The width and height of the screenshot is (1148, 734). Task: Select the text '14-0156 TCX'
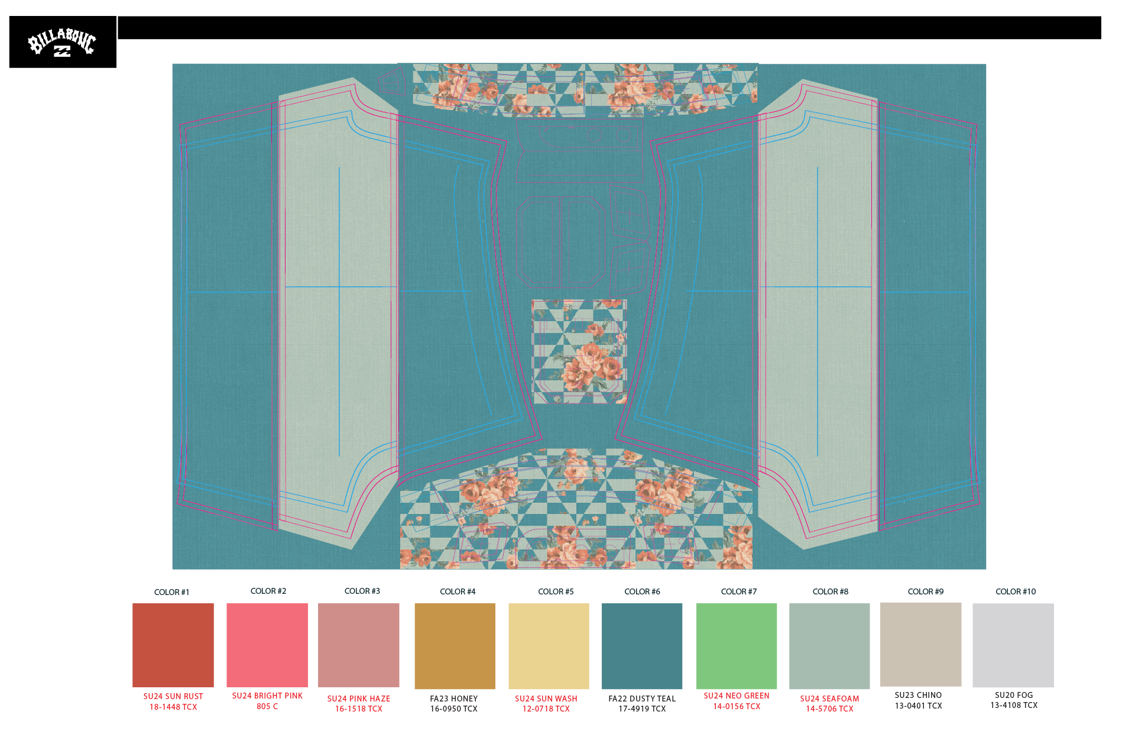coord(737,706)
